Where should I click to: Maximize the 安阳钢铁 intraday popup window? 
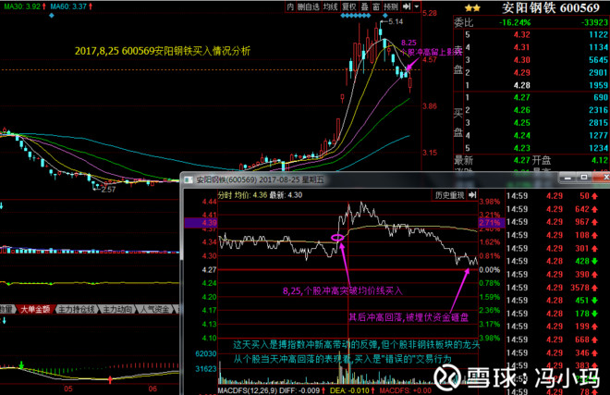click(583, 178)
